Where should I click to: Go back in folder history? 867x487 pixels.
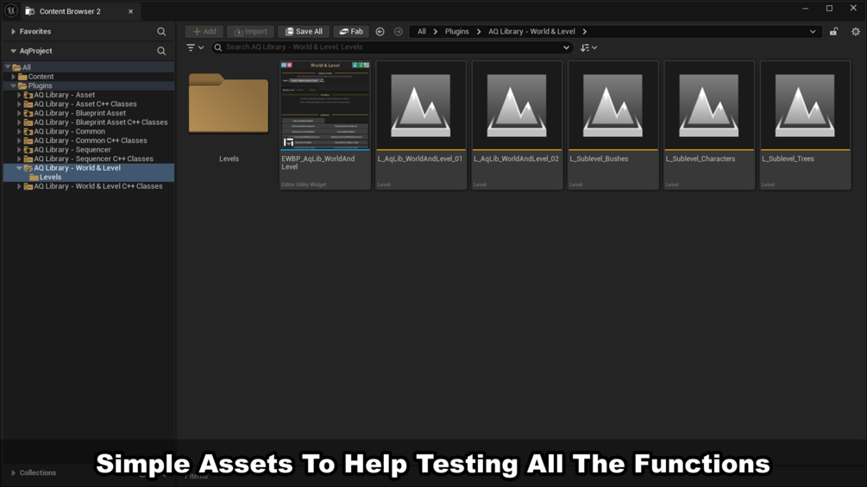(x=380, y=32)
